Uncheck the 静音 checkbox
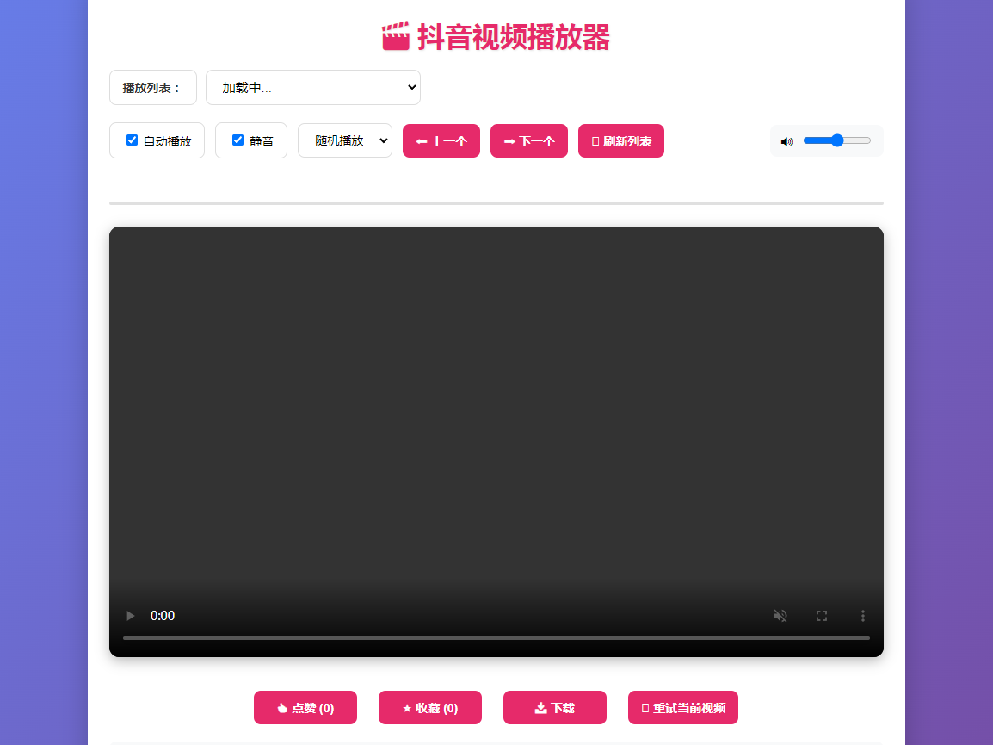993x745 pixels. 236,139
